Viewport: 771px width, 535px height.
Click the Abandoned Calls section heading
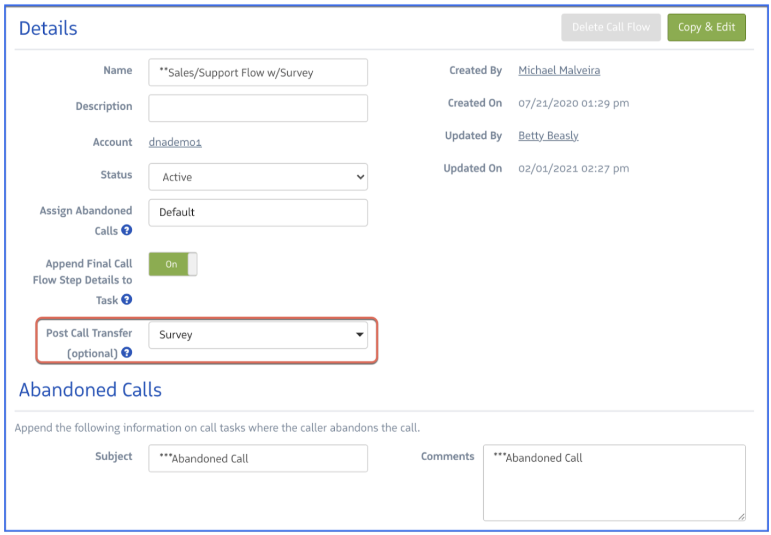(x=90, y=390)
